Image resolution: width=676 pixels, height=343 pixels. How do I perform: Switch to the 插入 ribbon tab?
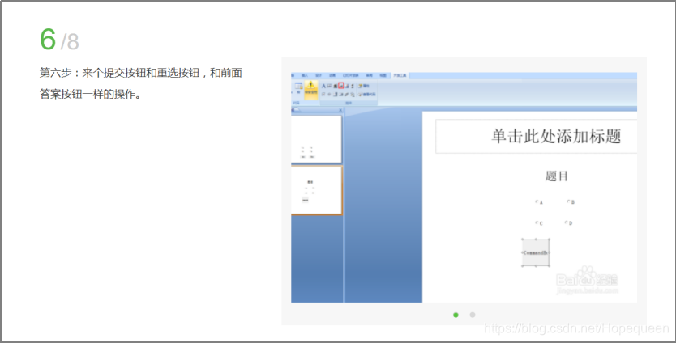point(305,75)
